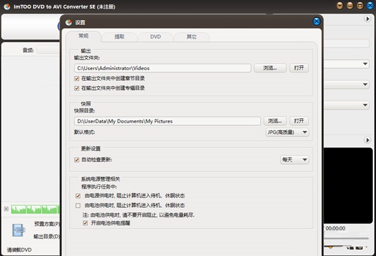The width and height of the screenshot is (376, 256).
Task: Toggle 由电源供电时 prevent standby checkbox
Action: (78, 196)
